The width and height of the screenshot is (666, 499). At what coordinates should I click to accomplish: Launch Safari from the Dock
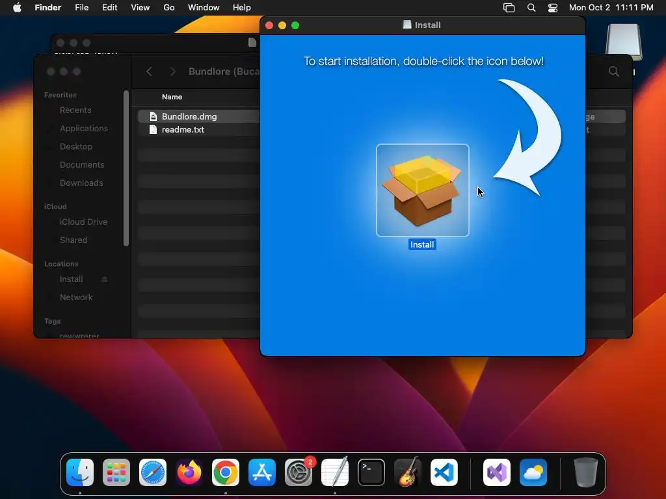pos(153,472)
